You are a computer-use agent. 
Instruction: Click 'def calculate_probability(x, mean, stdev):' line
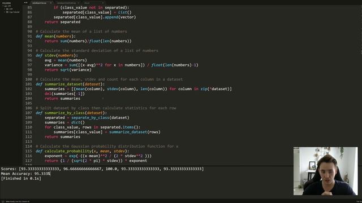point(83,151)
